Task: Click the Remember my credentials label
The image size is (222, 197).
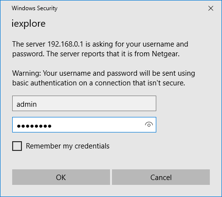Action: (x=68, y=146)
